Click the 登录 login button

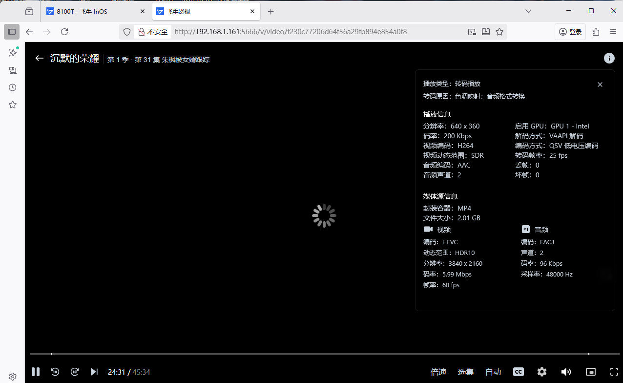(570, 31)
